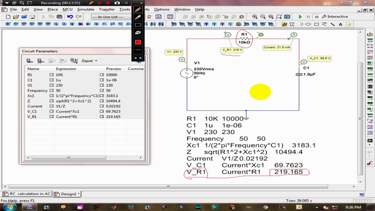Click the taskbar clock showing 9:26 PM

(353, 207)
